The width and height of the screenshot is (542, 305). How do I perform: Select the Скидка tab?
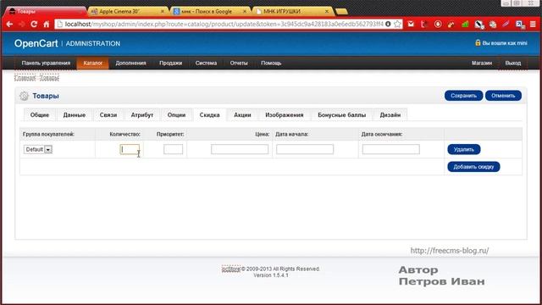209,115
